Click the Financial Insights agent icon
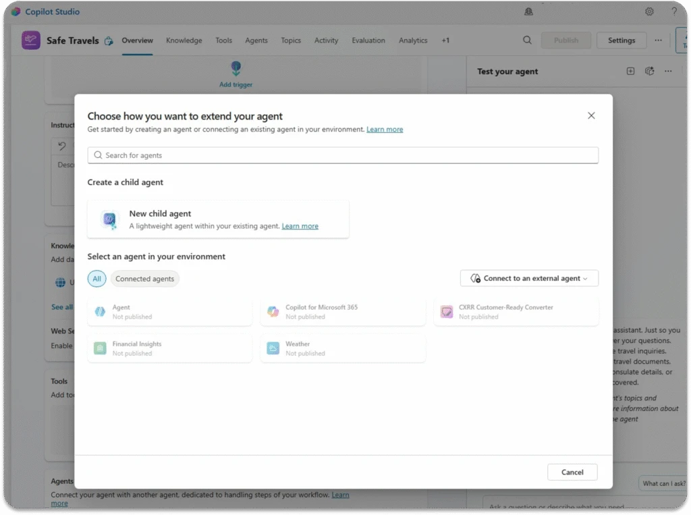Viewport: 691px width, 515px height. tap(99, 348)
